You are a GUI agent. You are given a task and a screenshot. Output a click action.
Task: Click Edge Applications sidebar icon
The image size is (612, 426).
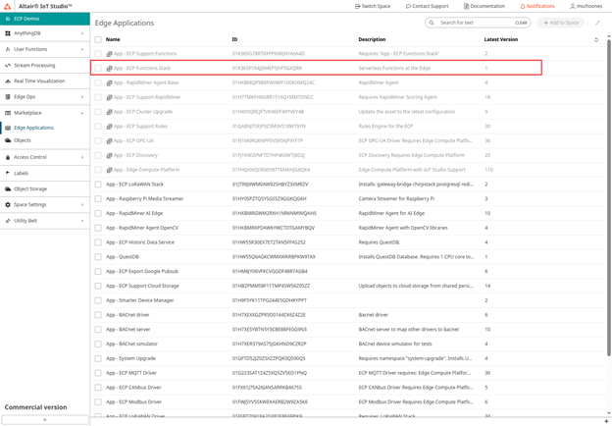pos(8,128)
